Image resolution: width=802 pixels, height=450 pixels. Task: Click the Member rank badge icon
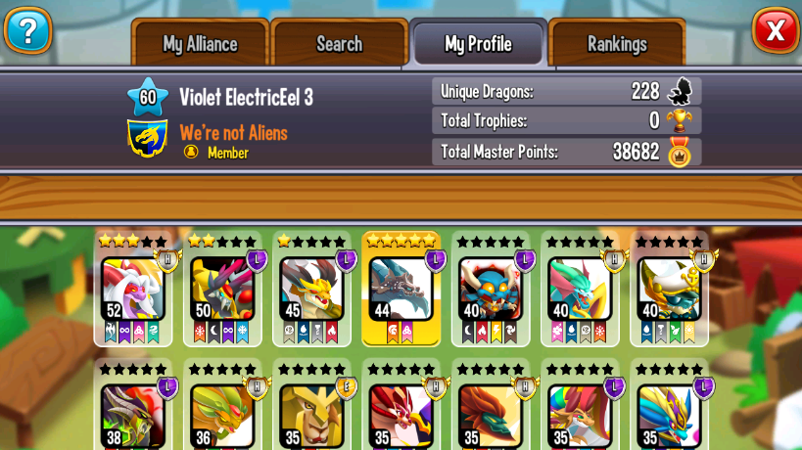click(191, 152)
